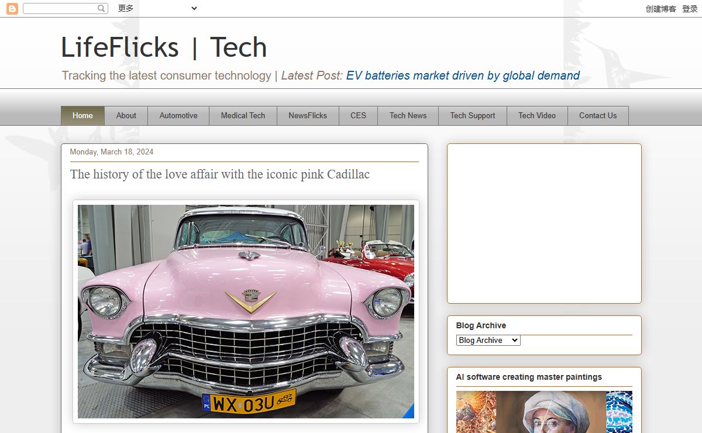Click the 创建博客 link
This screenshot has width=702, height=433.
661,9
